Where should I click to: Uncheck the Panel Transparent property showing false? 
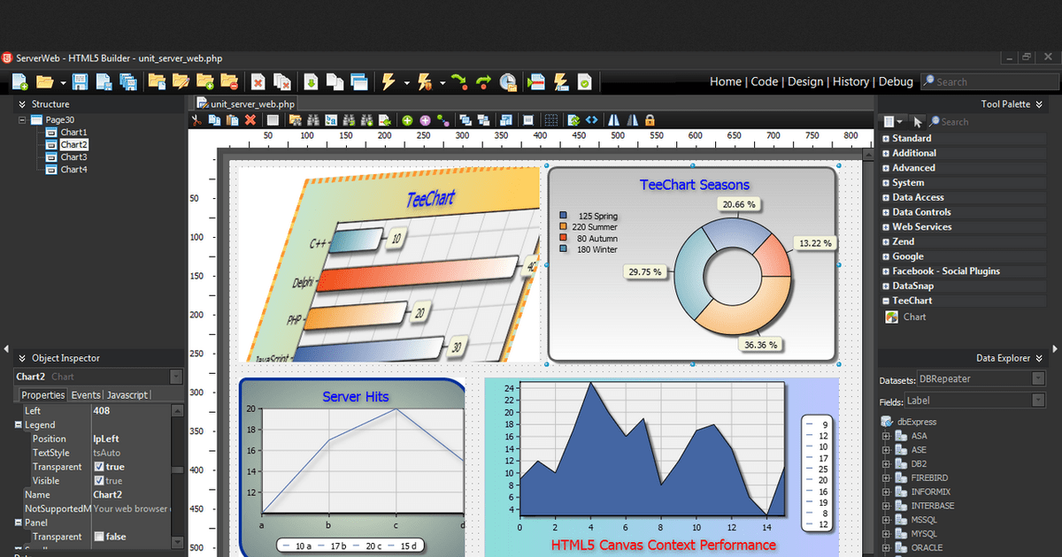coord(99,536)
